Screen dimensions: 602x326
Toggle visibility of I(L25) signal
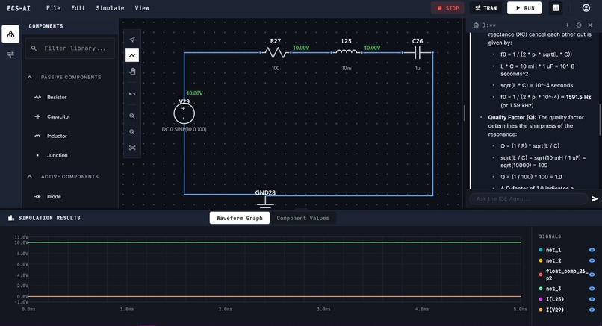point(592,299)
